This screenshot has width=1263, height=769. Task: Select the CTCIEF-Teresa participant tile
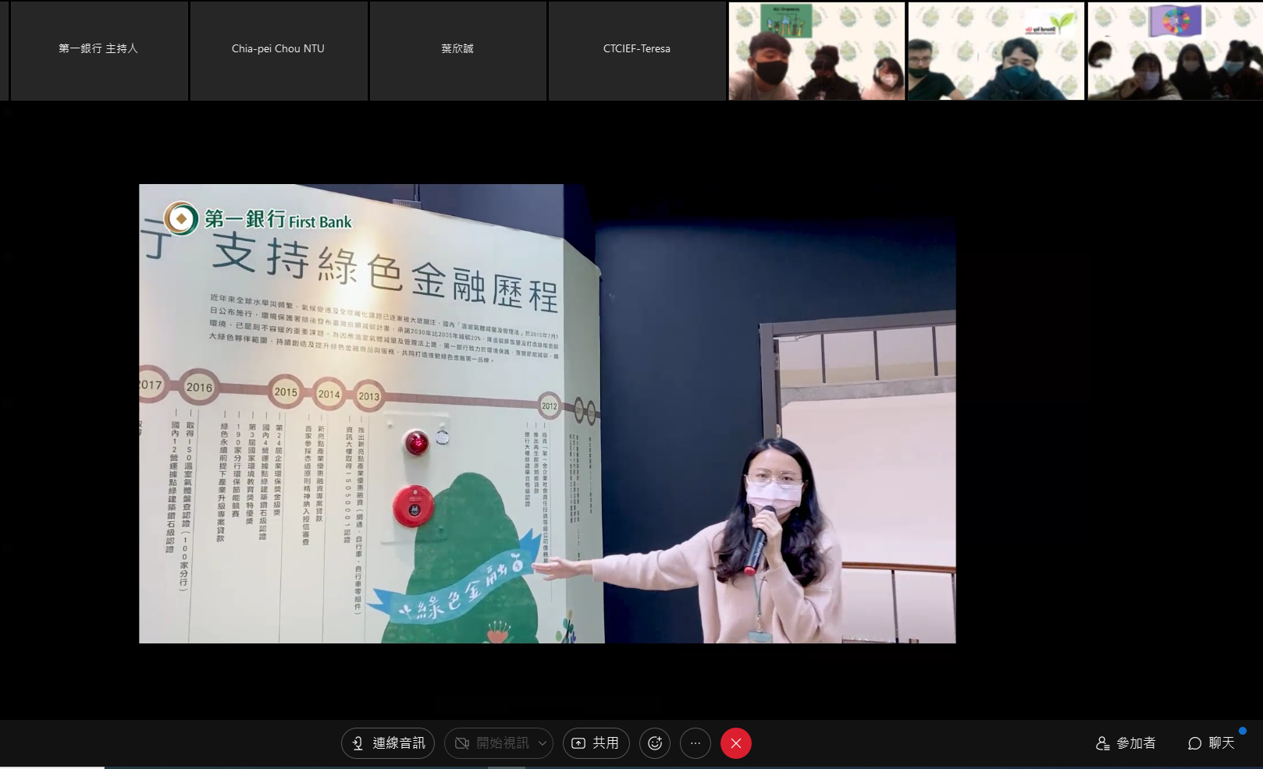(637, 50)
